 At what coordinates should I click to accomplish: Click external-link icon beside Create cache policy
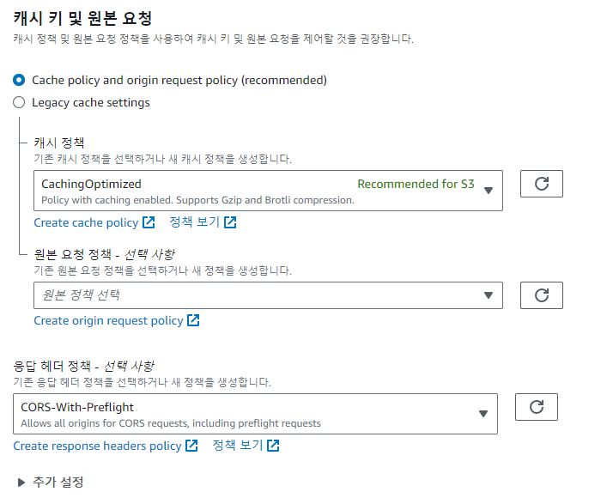coord(149,223)
